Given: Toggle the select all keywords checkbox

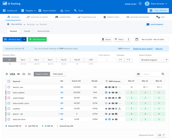Looking at the screenshot, I should (9, 81).
